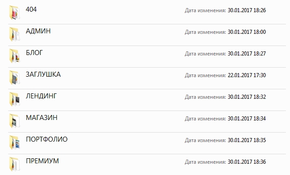Click the date 22.01.2017 17:30

click(x=246, y=75)
